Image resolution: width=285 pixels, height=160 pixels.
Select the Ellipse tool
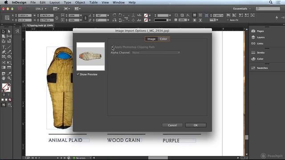(9, 57)
